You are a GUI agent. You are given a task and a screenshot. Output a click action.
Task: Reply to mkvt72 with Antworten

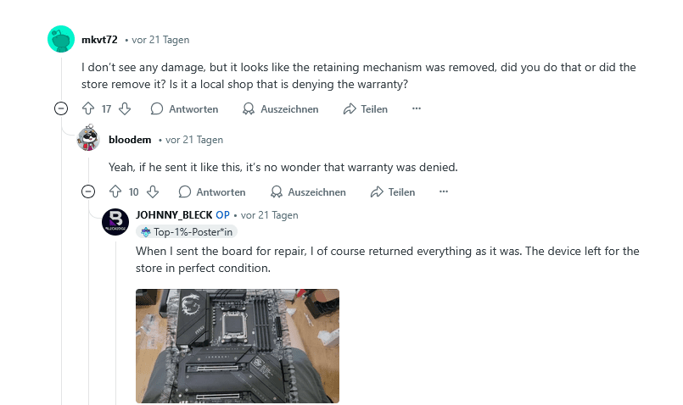[x=184, y=109]
